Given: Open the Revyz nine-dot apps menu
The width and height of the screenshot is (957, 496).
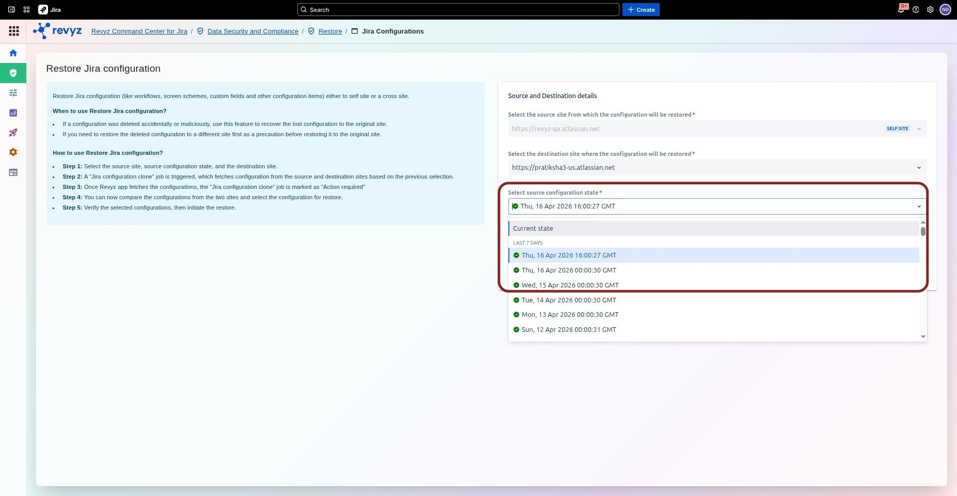Looking at the screenshot, I should pyautogui.click(x=14, y=31).
